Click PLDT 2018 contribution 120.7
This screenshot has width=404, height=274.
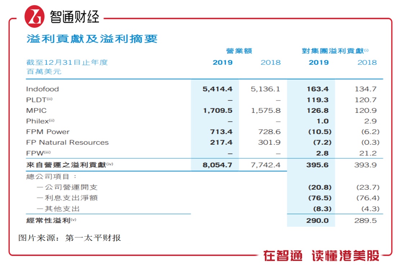365,100
